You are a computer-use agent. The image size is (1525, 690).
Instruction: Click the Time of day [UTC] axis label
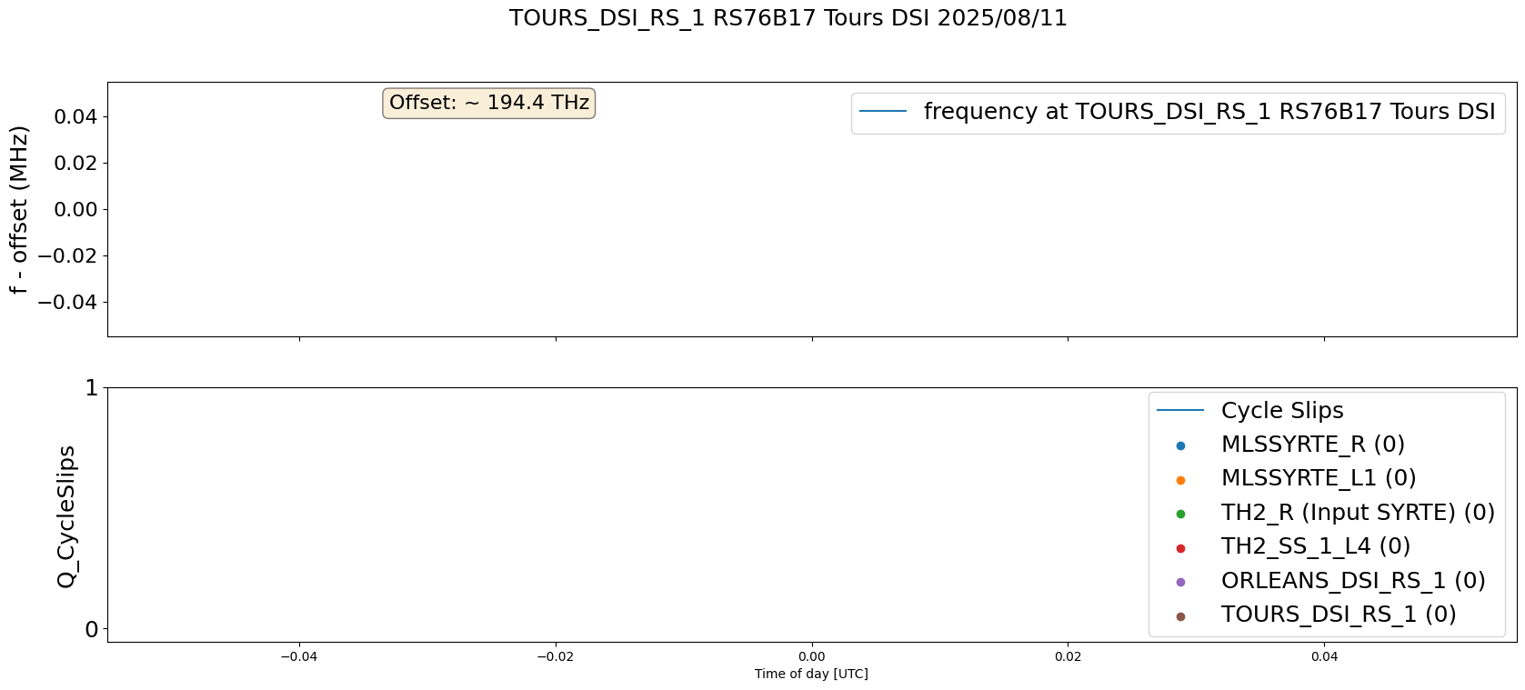pyautogui.click(x=811, y=675)
